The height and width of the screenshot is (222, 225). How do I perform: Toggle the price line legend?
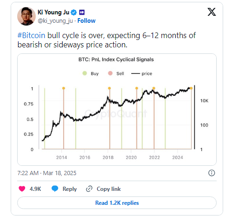[141, 73]
